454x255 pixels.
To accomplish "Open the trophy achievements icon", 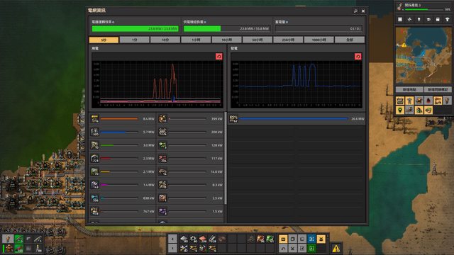I will pyautogui.click(x=447, y=19).
